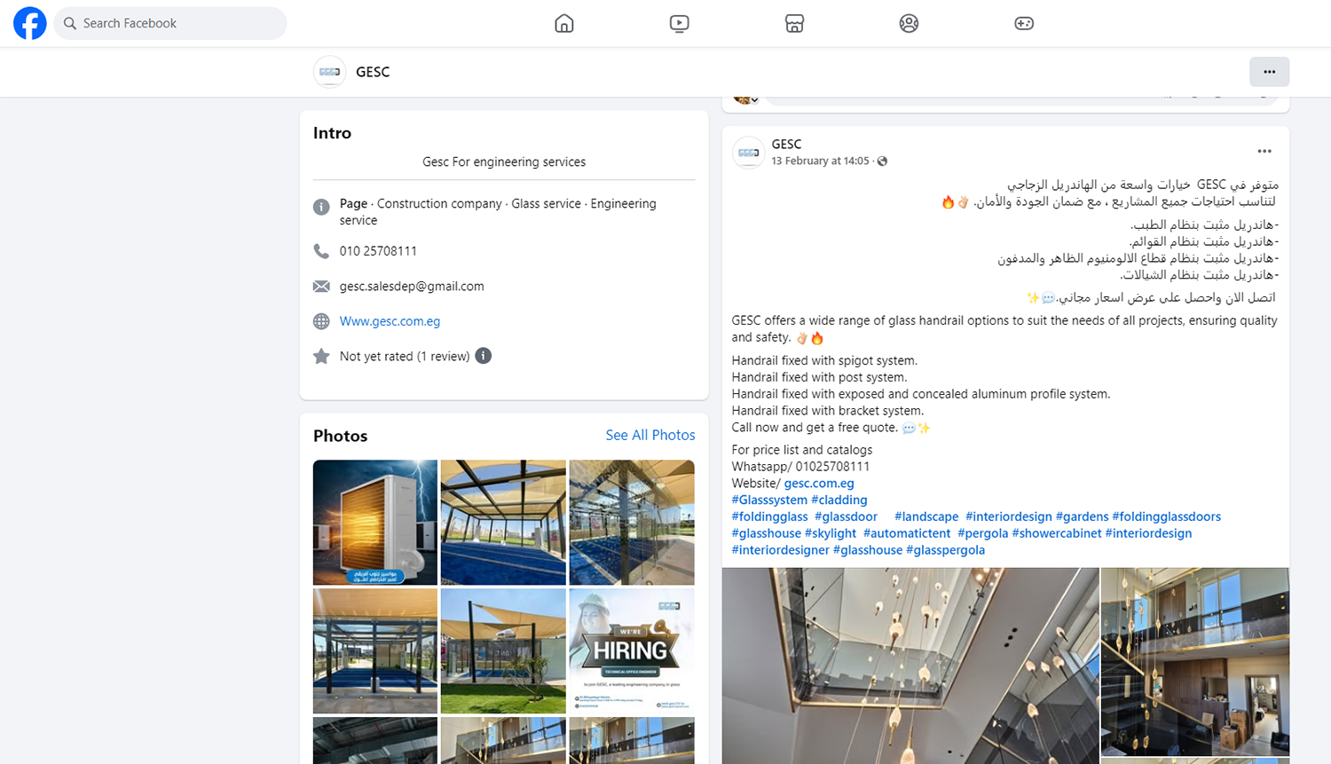
Task: Click the #cladding hashtag
Action: (839, 500)
